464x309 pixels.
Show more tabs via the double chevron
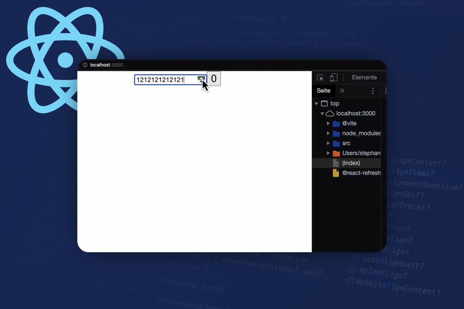point(342,91)
